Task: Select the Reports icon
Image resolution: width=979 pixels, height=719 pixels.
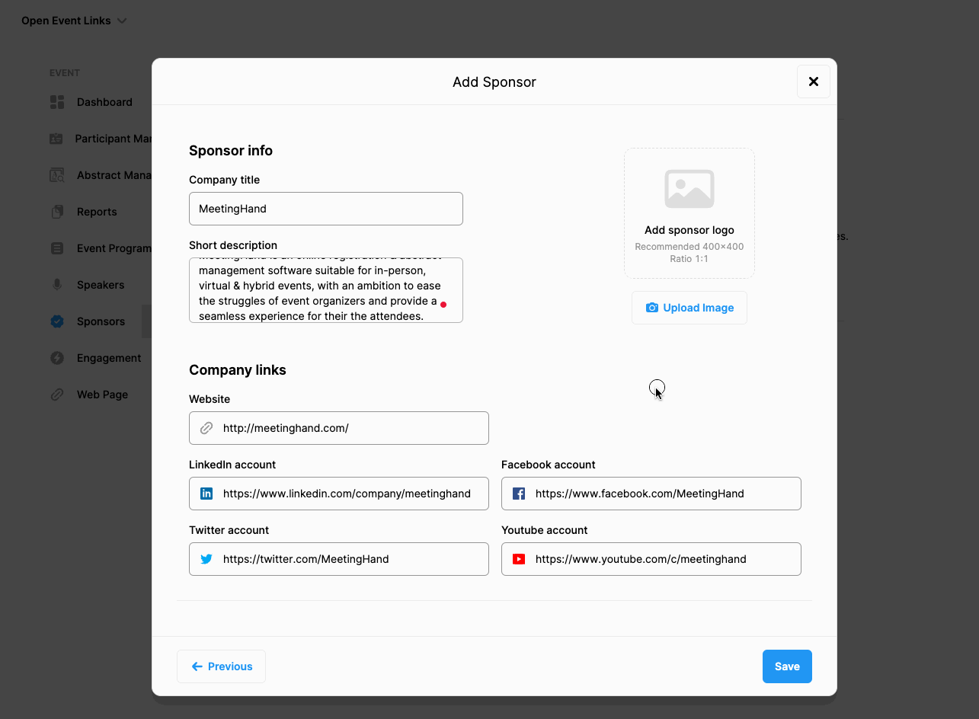Action: coord(56,211)
